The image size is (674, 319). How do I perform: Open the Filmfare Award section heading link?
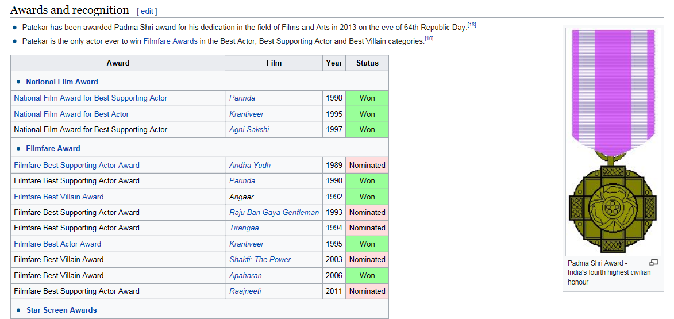click(53, 148)
